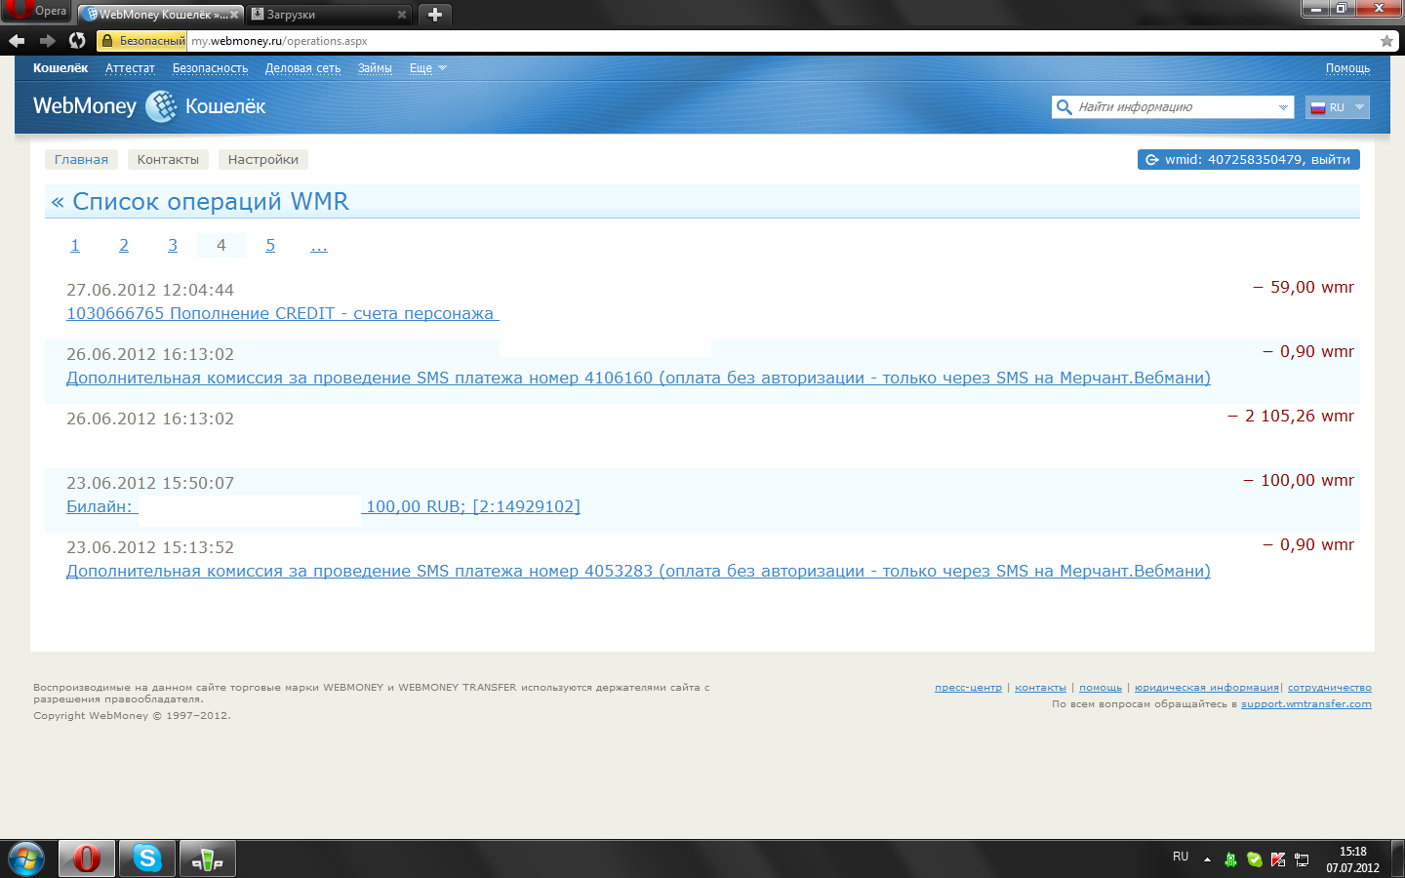
Task: Open a new browser tab with plus
Action: click(x=435, y=15)
